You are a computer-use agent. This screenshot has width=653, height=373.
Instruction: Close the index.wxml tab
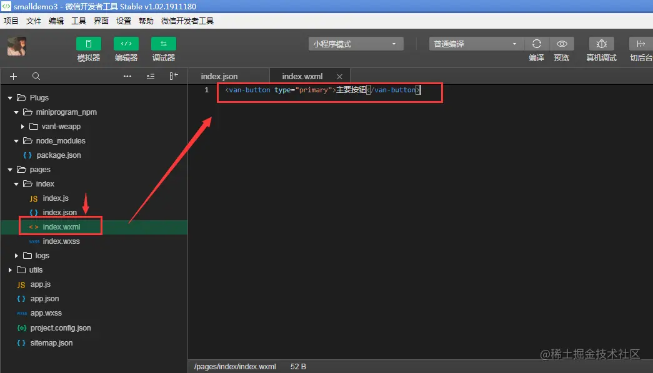point(339,77)
